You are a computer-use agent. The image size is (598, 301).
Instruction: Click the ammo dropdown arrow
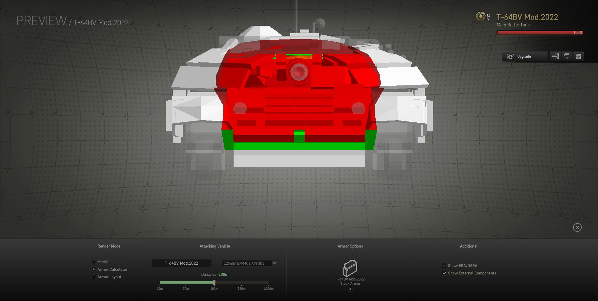coord(275,263)
